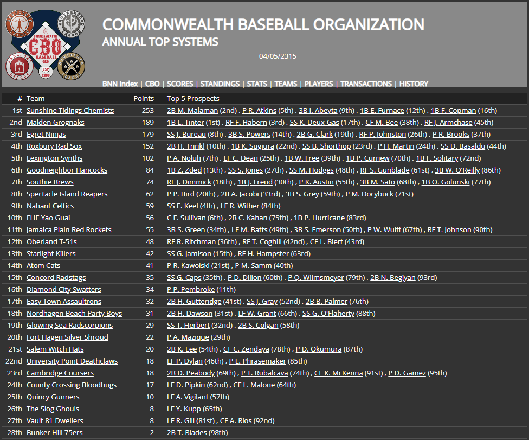Open the Salem Witch Hats team

tap(55, 349)
